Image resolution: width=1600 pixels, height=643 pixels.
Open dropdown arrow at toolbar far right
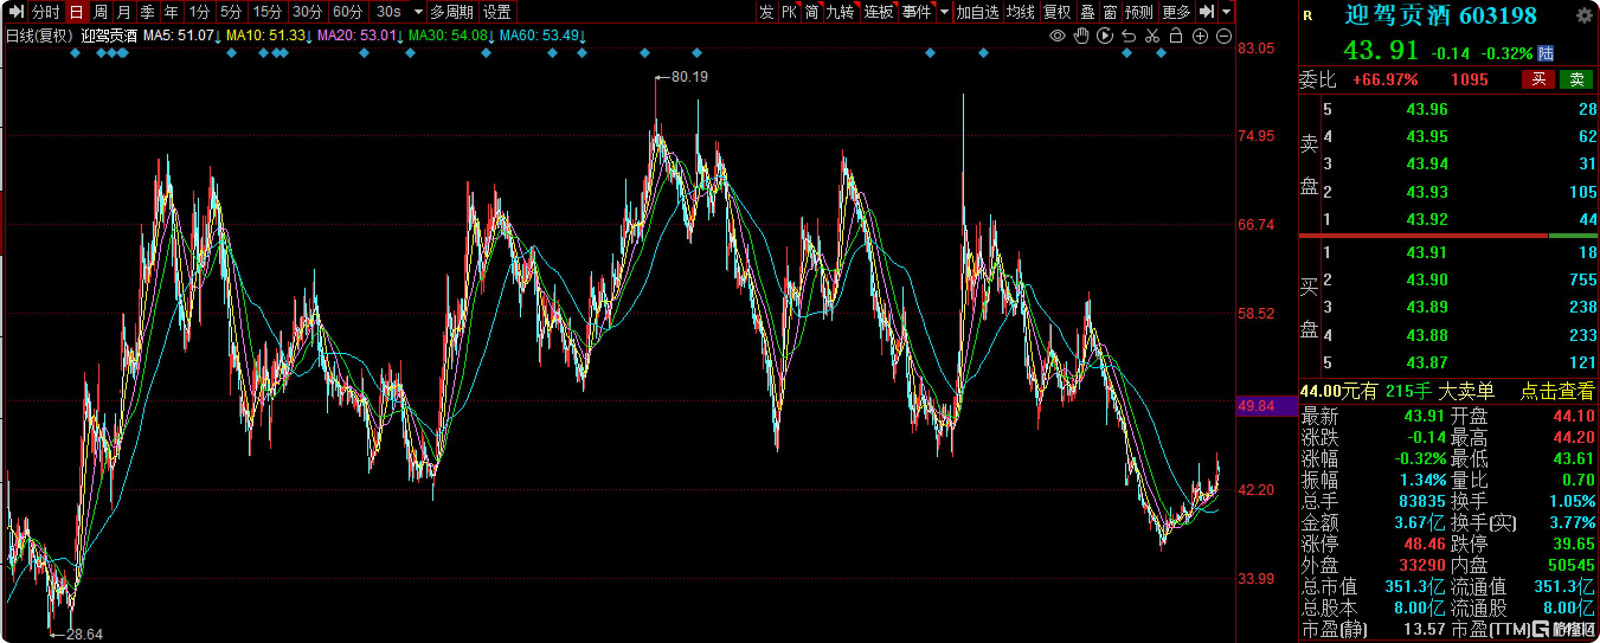coord(1226,12)
